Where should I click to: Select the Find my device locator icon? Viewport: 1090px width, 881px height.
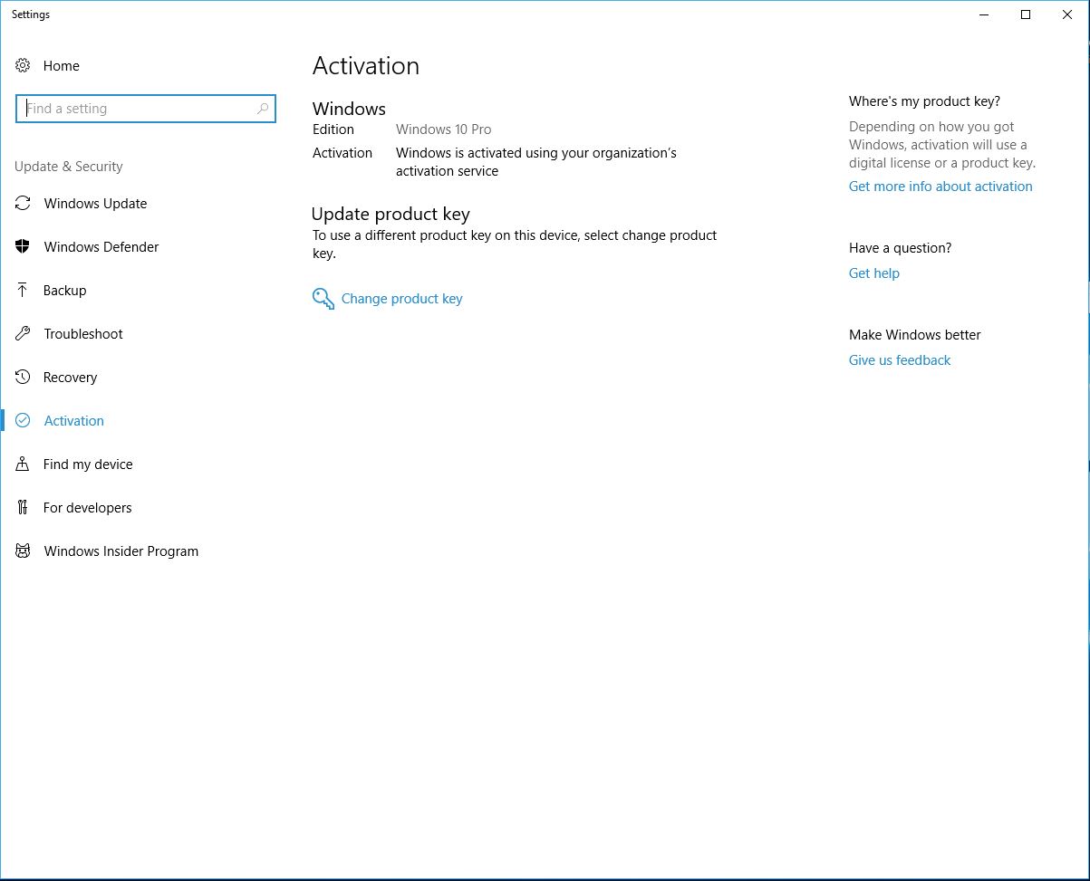pyautogui.click(x=23, y=464)
